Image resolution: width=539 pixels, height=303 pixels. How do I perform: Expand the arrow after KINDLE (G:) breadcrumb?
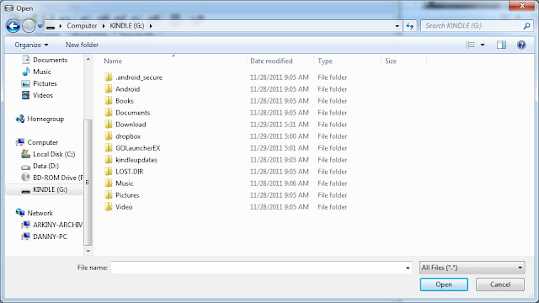[x=151, y=26]
